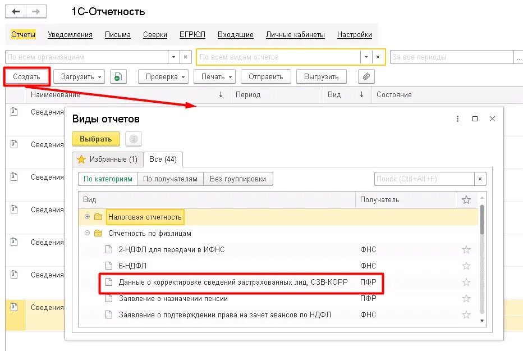Switch to the Избранные (1) tab

click(107, 159)
